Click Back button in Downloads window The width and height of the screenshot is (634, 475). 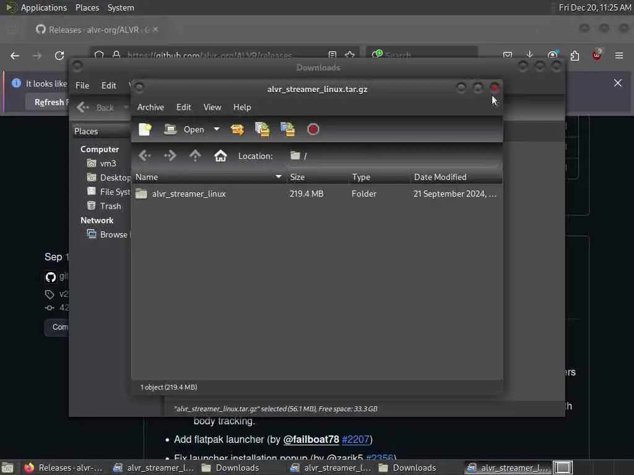pos(96,108)
